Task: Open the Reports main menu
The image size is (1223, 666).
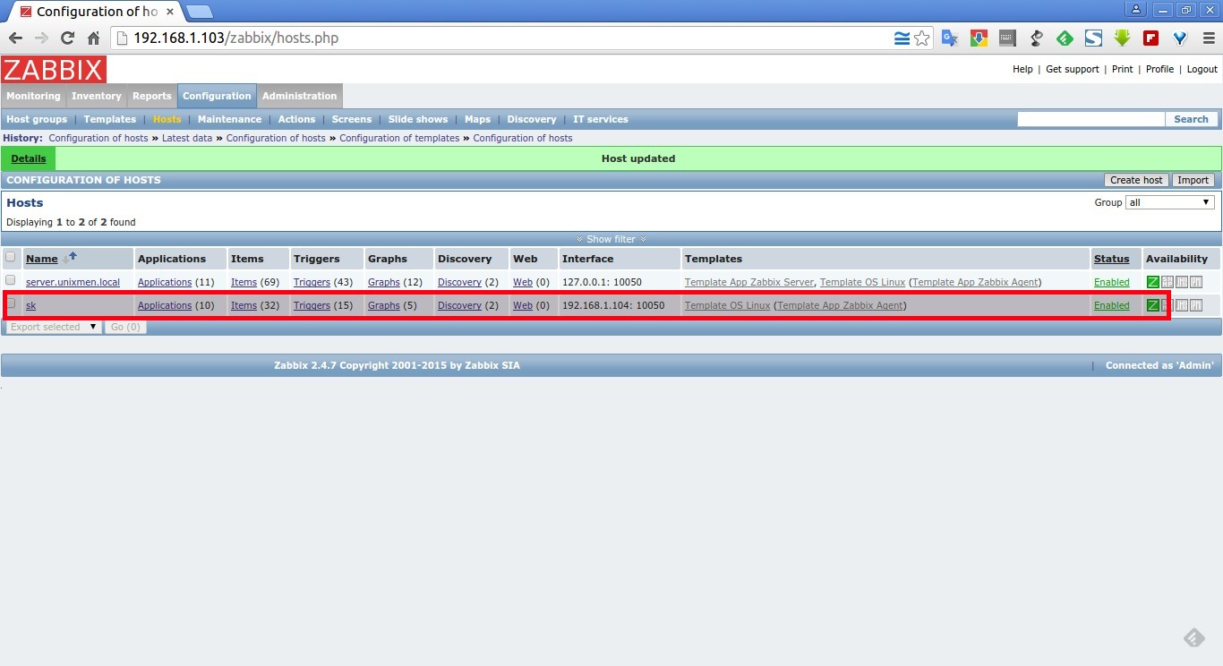Action: coord(152,96)
